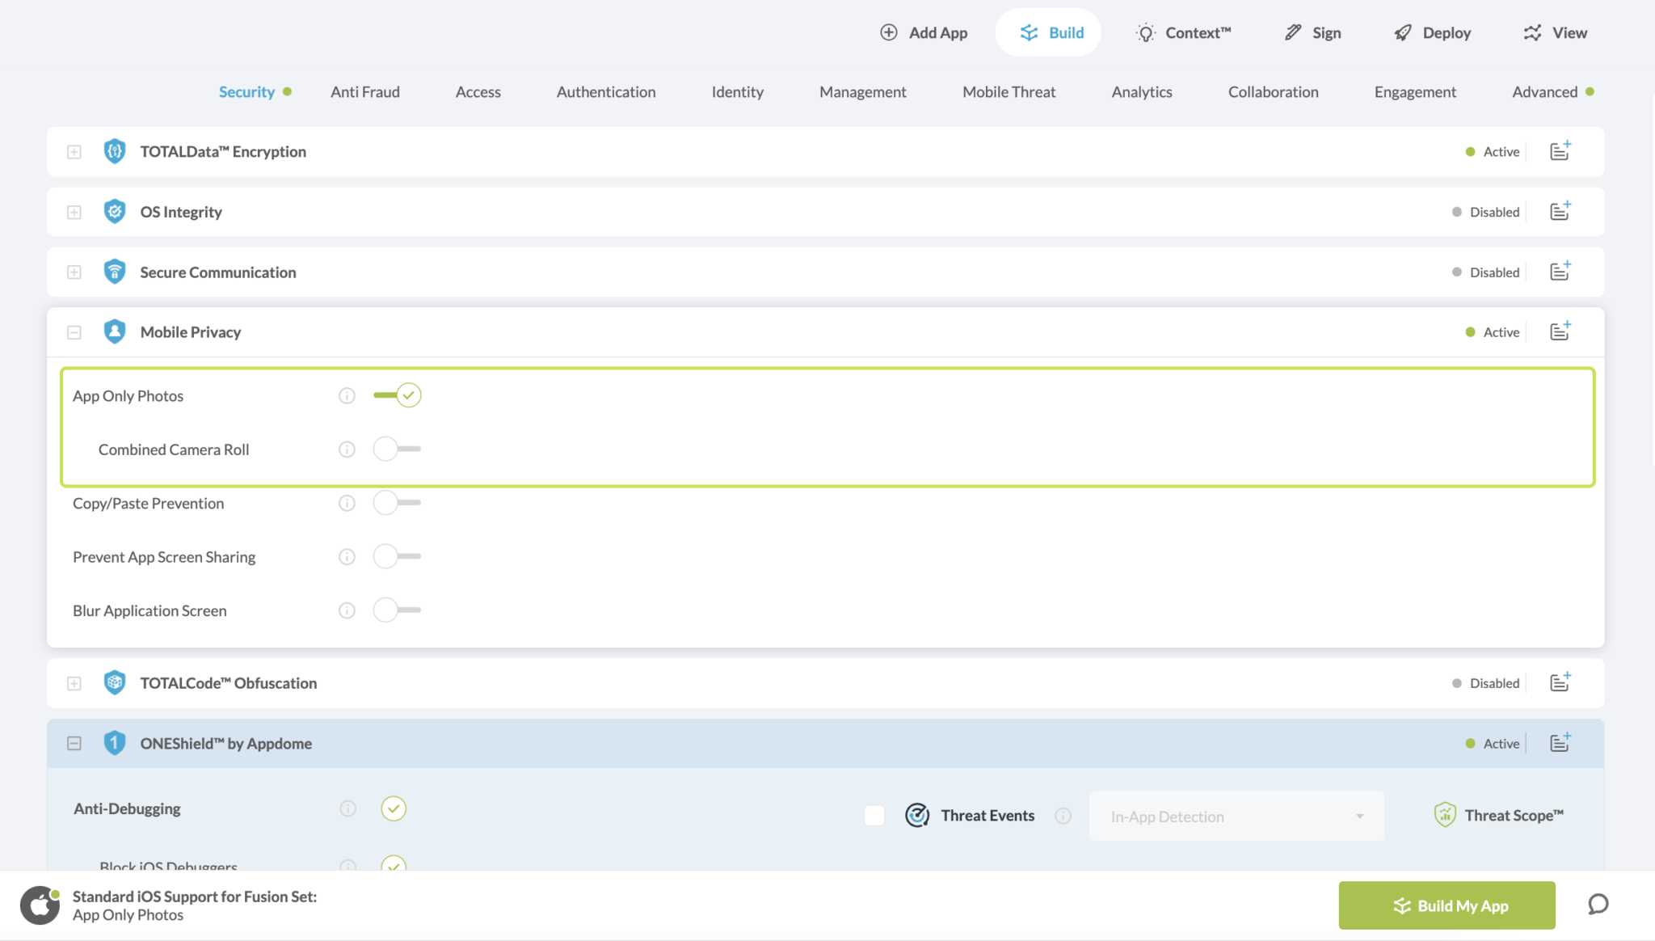
Task: Collapse the Mobile Privacy section
Action: [x=74, y=332]
